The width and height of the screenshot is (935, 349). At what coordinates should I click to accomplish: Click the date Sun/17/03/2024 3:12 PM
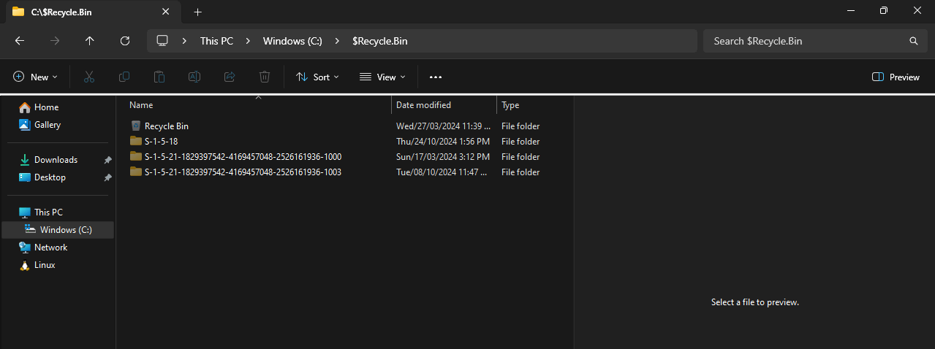coord(443,157)
